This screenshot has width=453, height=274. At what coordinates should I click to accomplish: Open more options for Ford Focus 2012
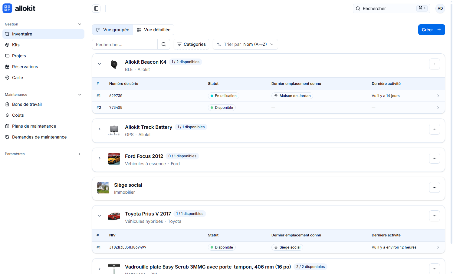(435, 158)
